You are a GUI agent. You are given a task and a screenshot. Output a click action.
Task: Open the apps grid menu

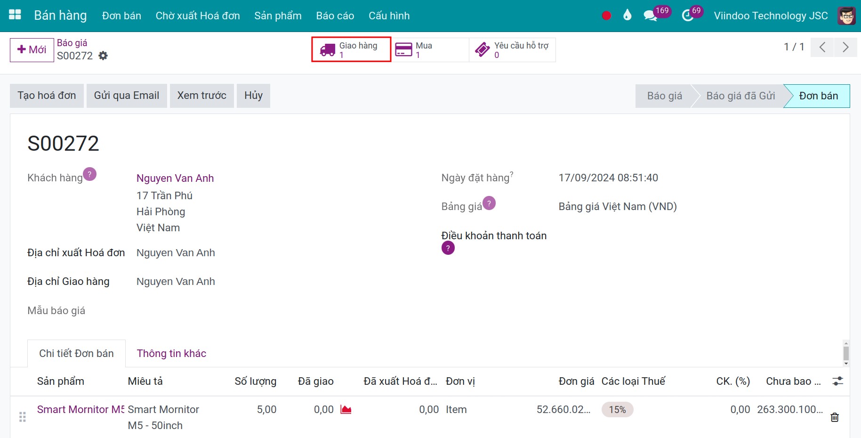click(x=15, y=15)
